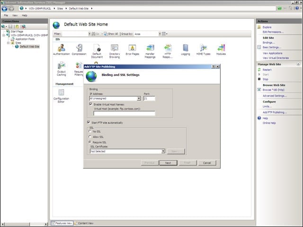Open the Help menu
Viewport: 303px width, 227px height.
[24, 15]
